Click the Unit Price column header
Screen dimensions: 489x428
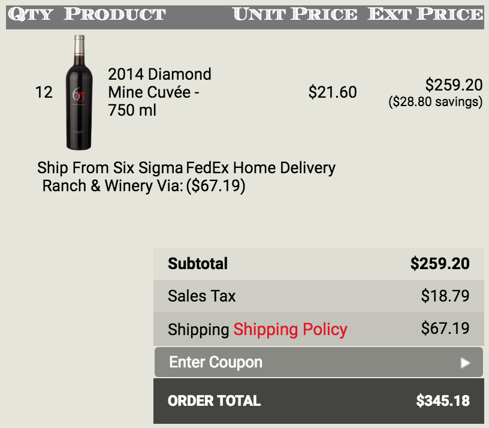295,14
